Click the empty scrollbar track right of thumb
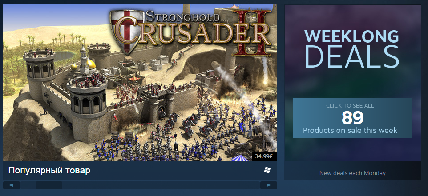Screen dimensions: 428x196 pyautogui.click(x=161, y=185)
